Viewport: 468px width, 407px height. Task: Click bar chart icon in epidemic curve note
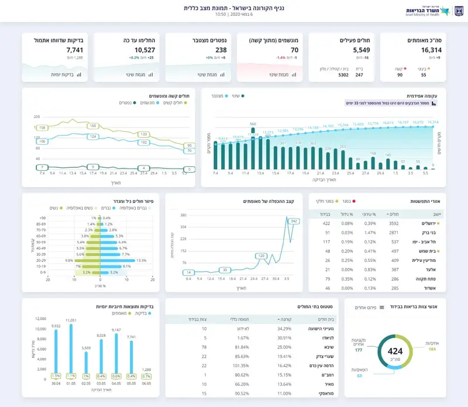tap(433, 104)
